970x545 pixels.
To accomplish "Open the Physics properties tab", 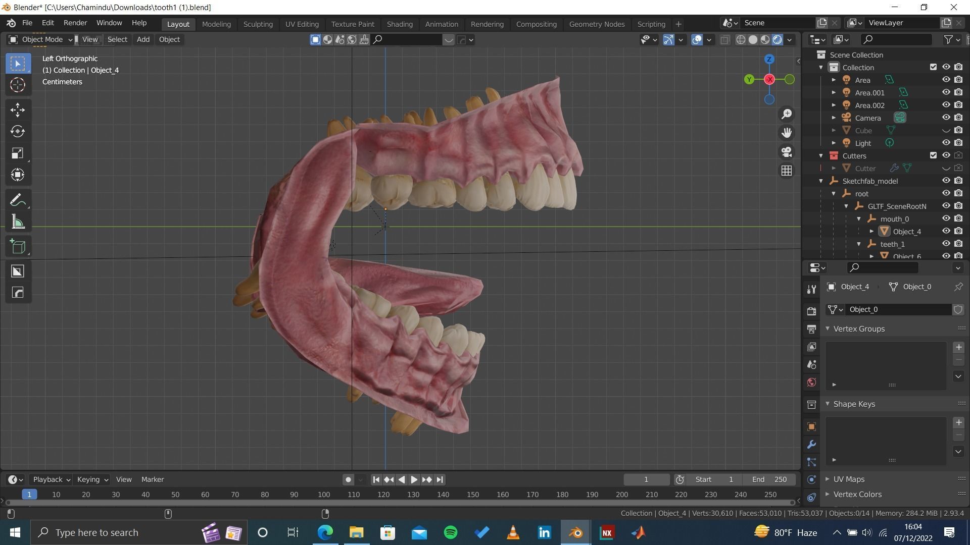I will point(811,479).
